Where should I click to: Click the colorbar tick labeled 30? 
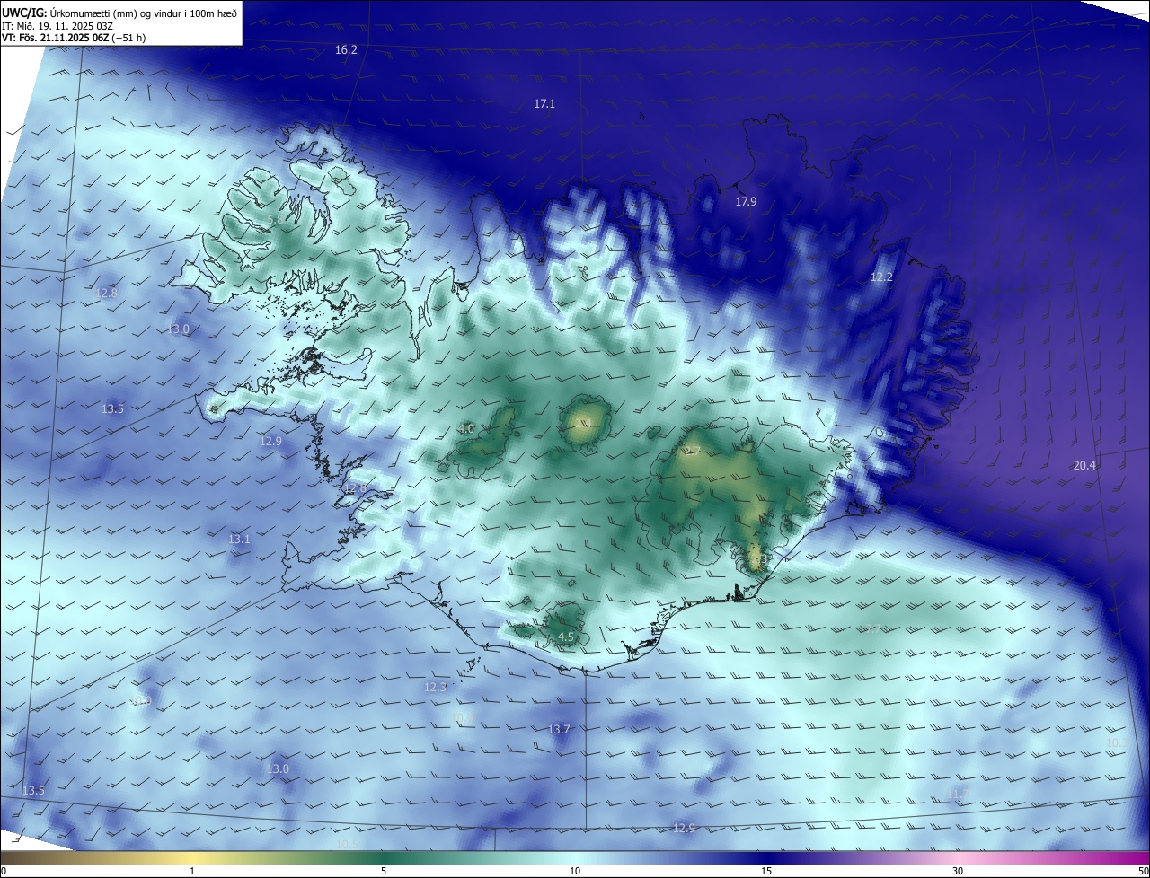958,872
